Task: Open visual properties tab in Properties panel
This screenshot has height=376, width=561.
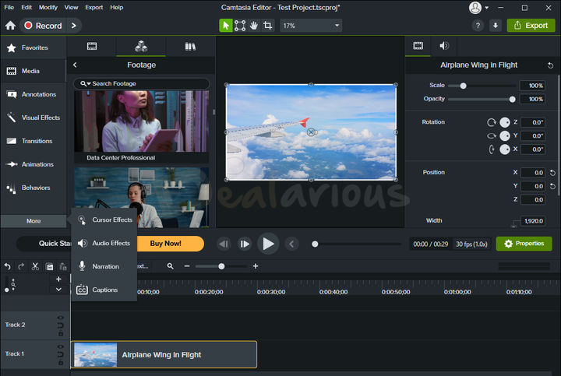Action: click(418, 46)
